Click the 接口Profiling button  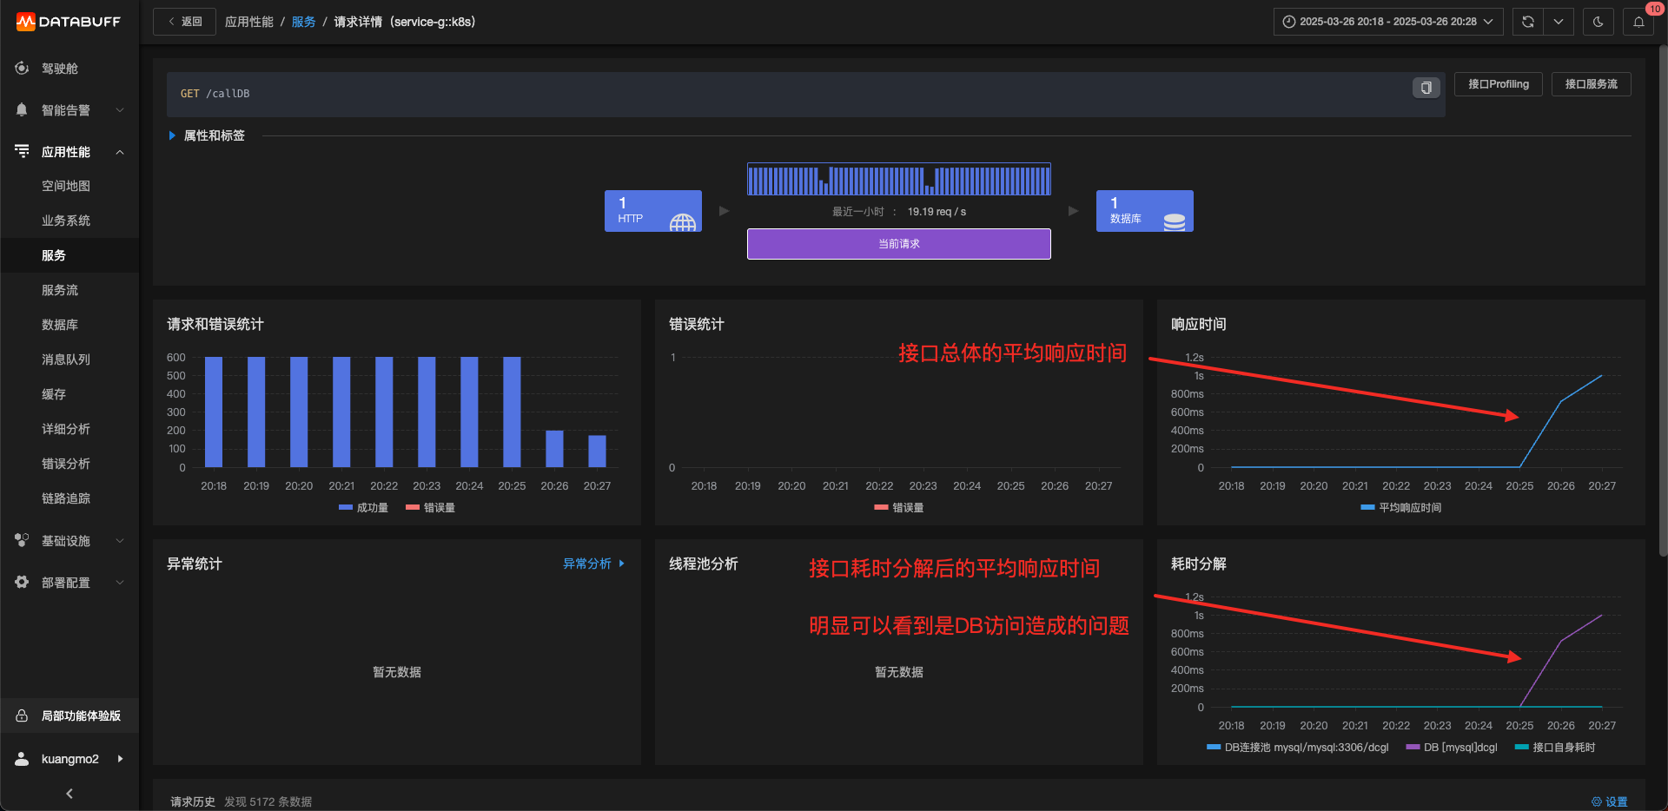click(1499, 84)
